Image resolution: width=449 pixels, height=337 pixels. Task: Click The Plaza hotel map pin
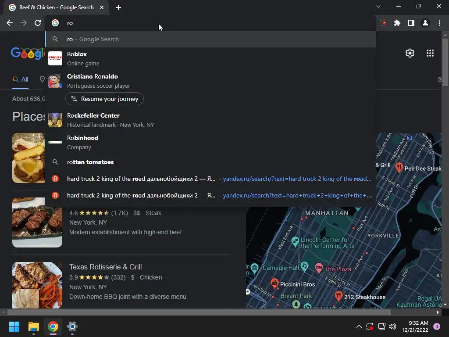pos(319,268)
